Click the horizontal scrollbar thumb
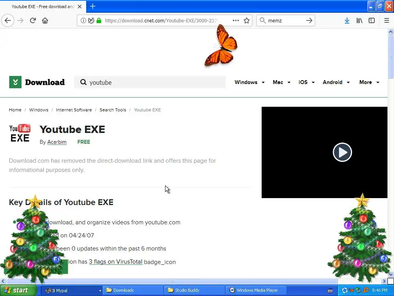 172,281
